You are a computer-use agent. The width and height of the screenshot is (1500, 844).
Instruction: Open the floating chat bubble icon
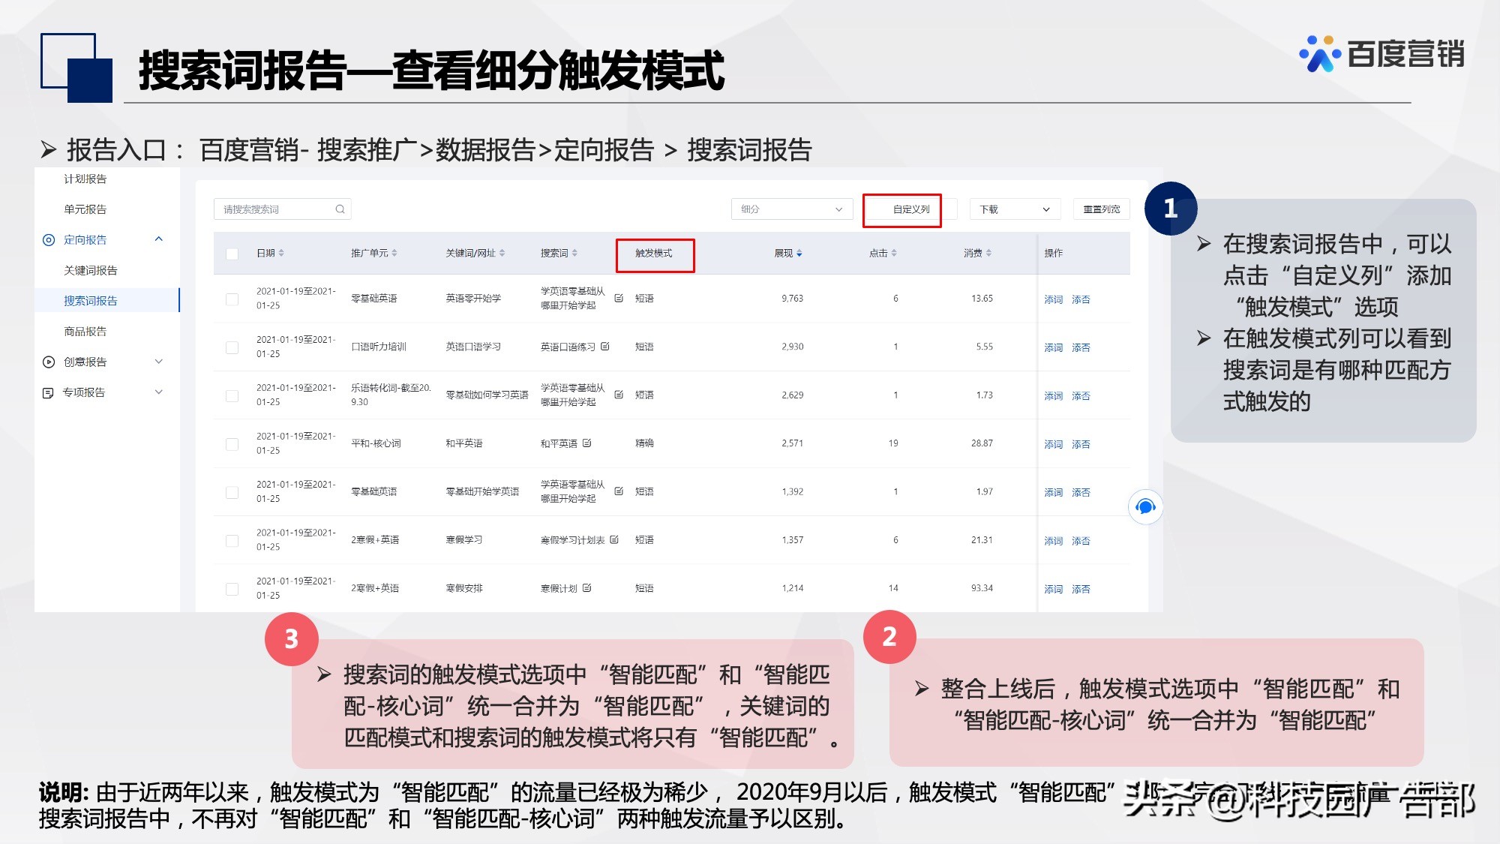point(1145,507)
